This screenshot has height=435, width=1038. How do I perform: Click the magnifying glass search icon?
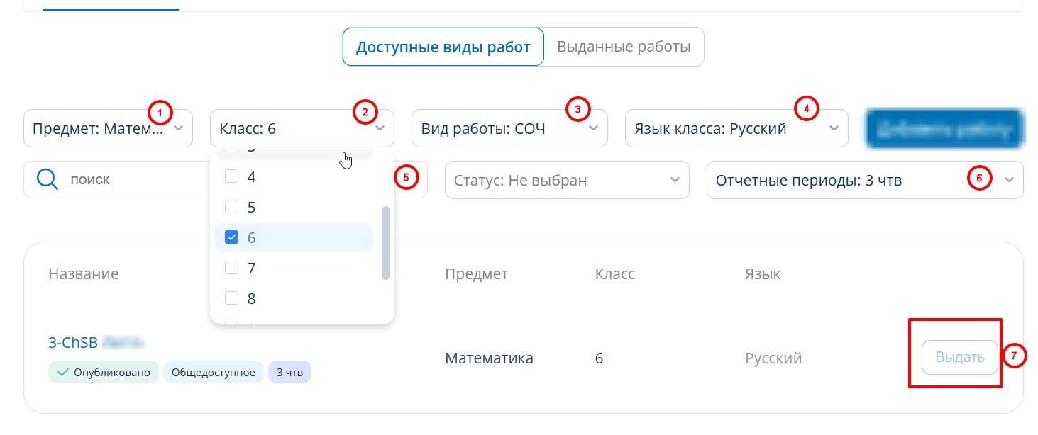click(47, 180)
